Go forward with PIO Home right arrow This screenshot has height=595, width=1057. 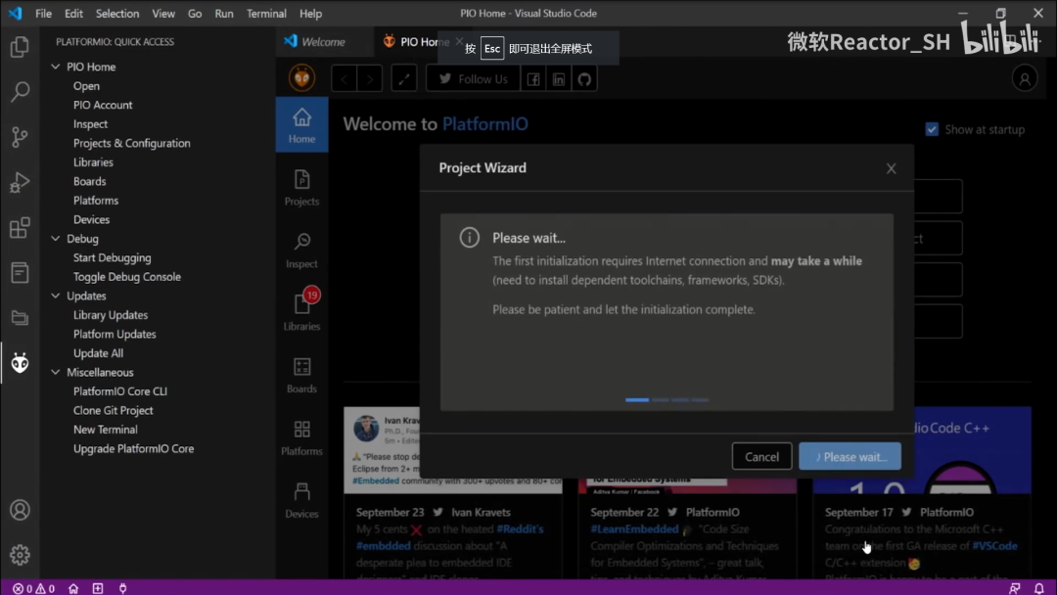[369, 79]
